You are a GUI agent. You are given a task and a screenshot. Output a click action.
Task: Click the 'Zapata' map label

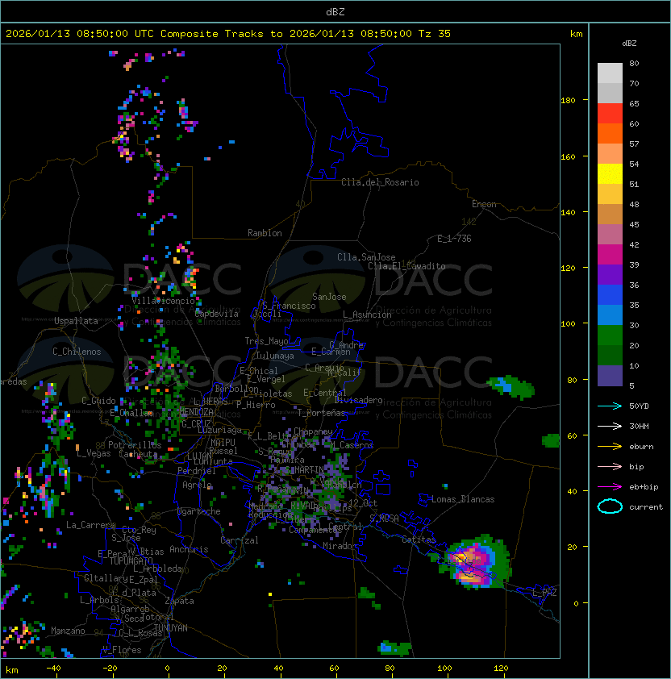(x=179, y=601)
